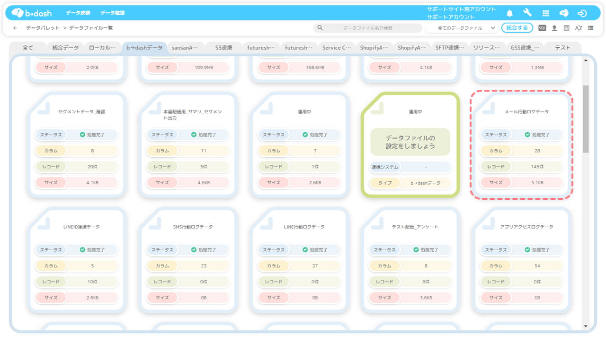Click the logout arrow icon
606x340 pixels.
click(582, 13)
